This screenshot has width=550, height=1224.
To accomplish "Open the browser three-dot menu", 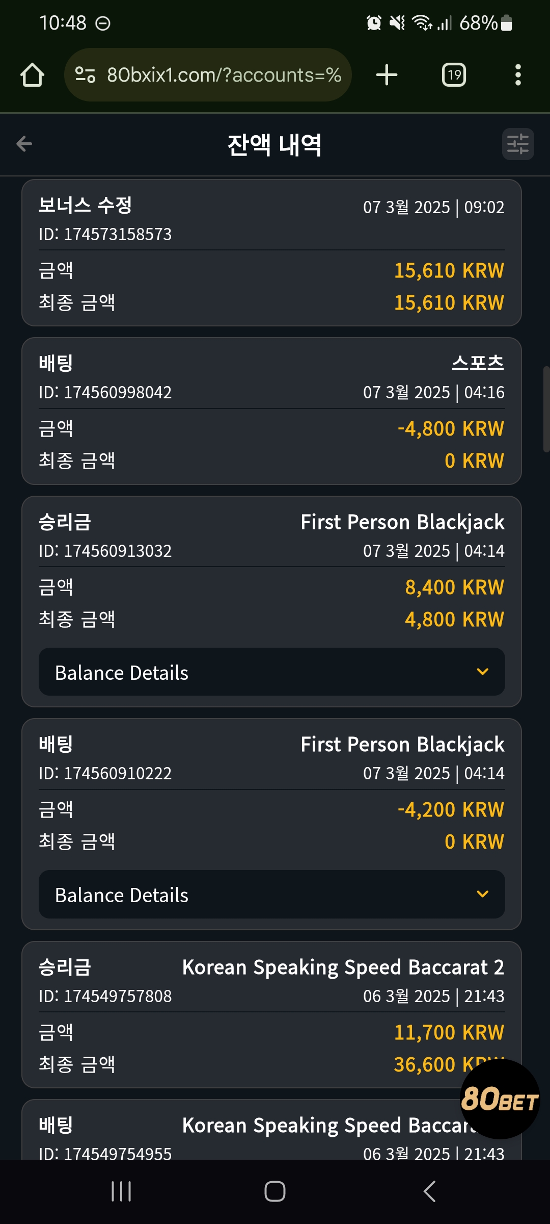I will click(518, 75).
